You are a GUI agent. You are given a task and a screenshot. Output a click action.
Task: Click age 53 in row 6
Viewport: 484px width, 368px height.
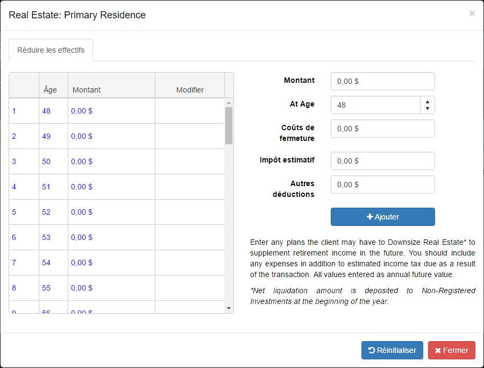click(46, 237)
